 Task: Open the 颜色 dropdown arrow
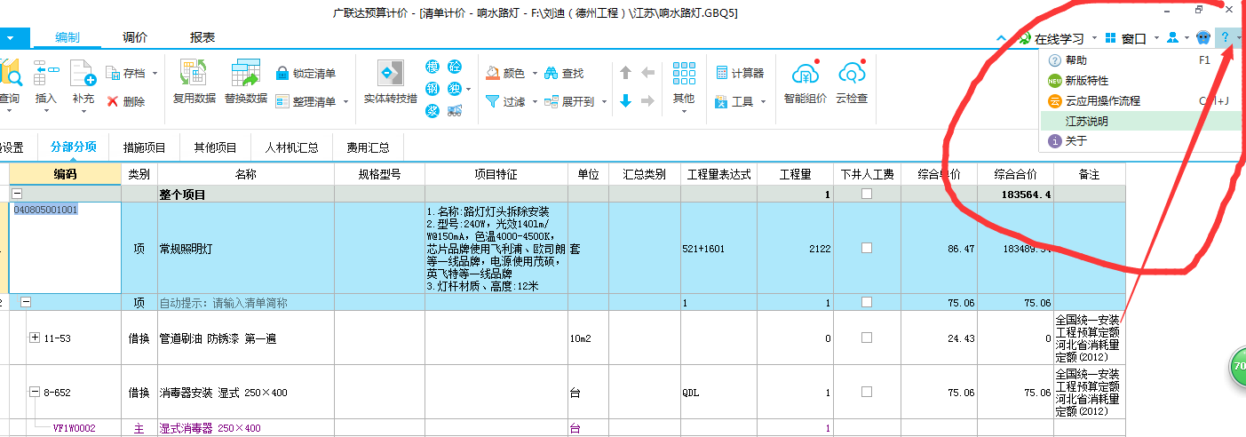[535, 74]
